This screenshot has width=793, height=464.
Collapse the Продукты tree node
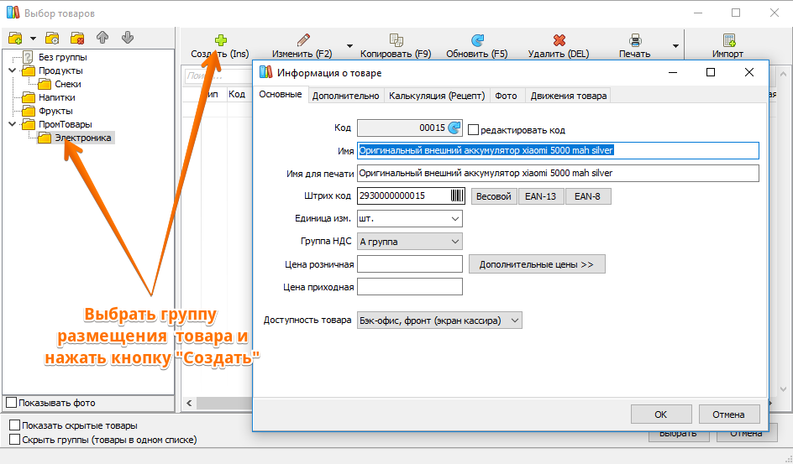[13, 70]
